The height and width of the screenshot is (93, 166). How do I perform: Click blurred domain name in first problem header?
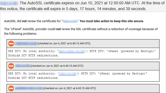click(x=26, y=44)
